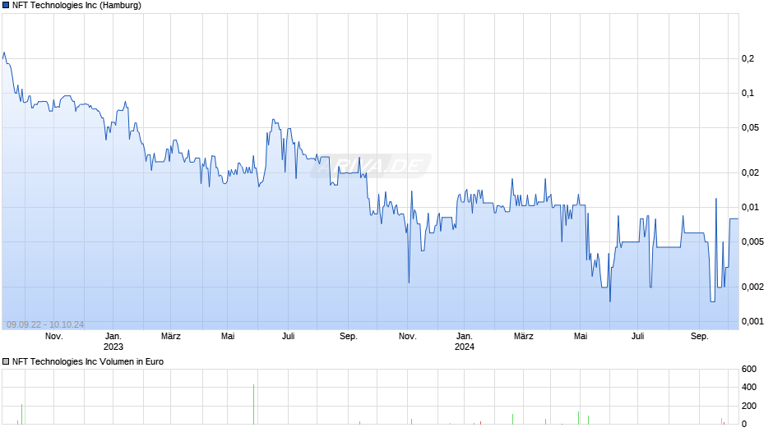773x432 pixels.
Task: Click the volume axis label 600
Action: (x=749, y=369)
